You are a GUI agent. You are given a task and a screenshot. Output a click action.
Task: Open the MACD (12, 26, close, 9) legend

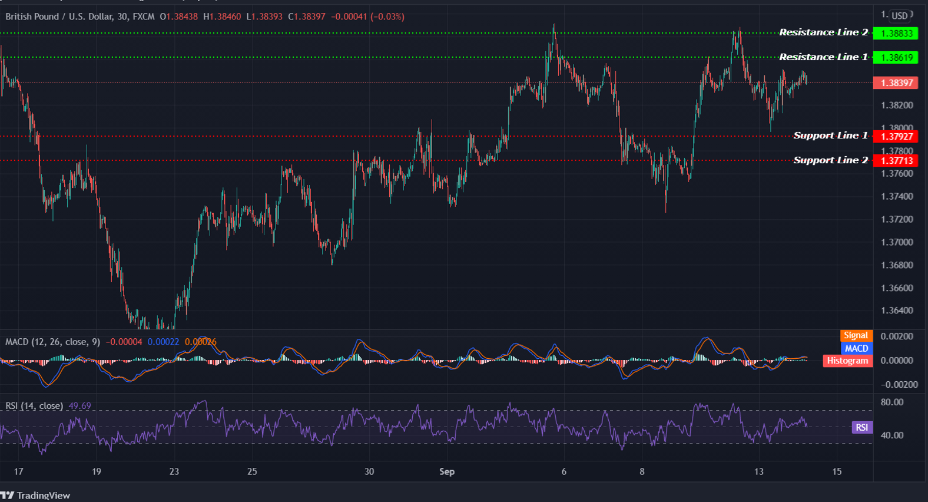point(52,342)
